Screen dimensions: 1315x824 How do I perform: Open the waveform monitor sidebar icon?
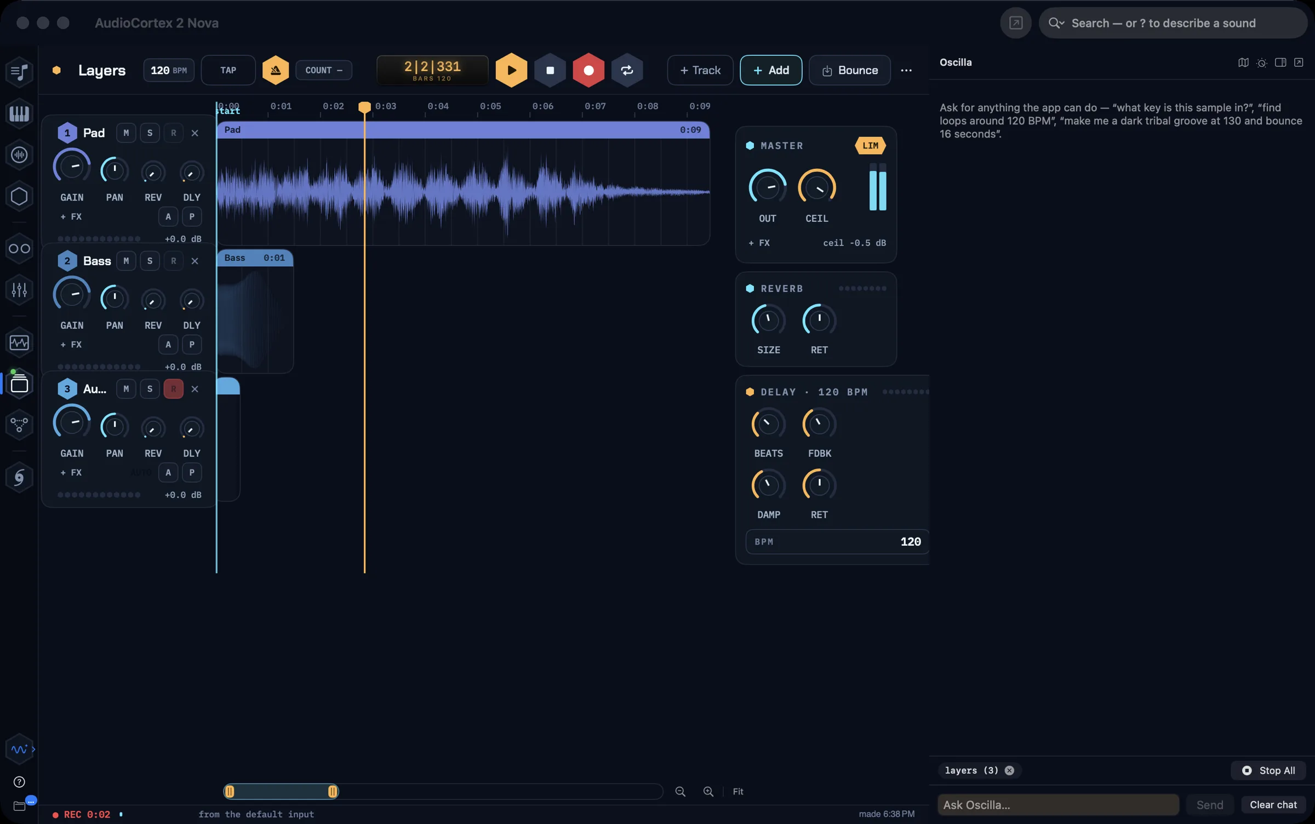19,343
